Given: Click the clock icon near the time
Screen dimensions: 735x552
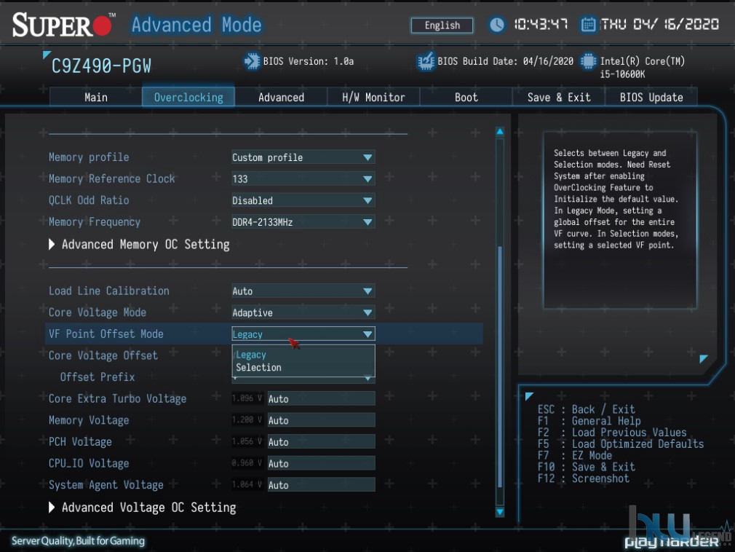Looking at the screenshot, I should 497,24.
